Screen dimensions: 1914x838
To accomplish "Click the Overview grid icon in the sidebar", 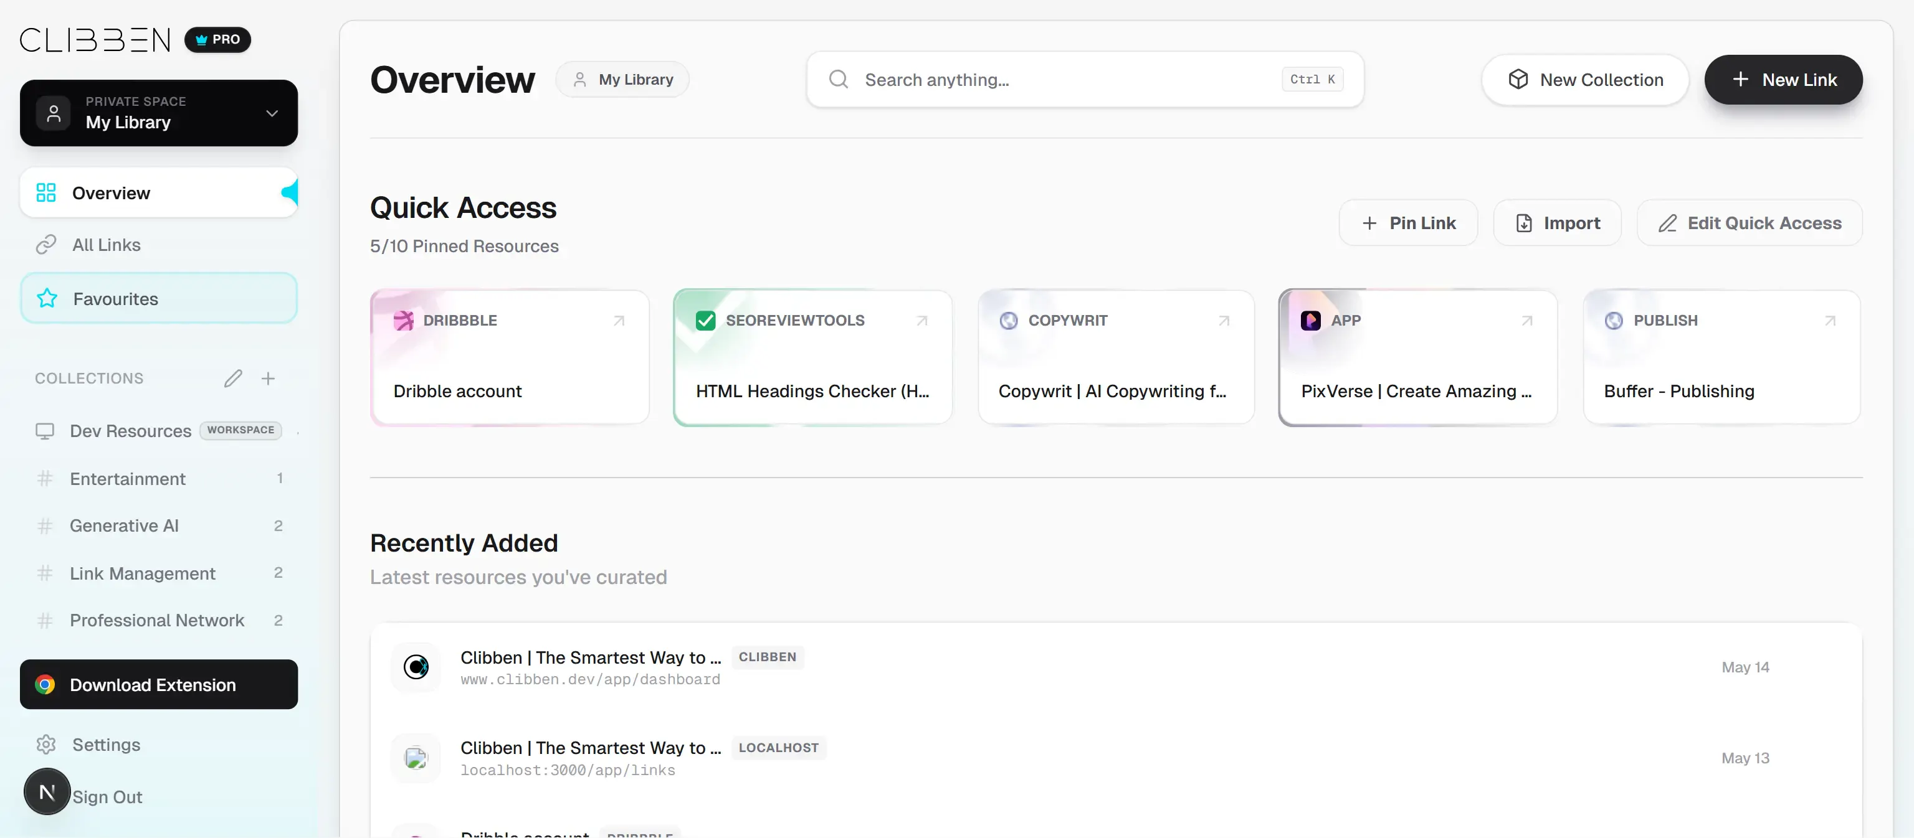I will (x=46, y=193).
